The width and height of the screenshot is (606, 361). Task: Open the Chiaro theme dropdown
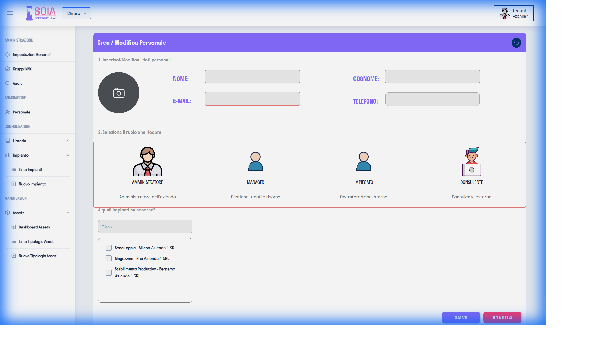point(76,13)
